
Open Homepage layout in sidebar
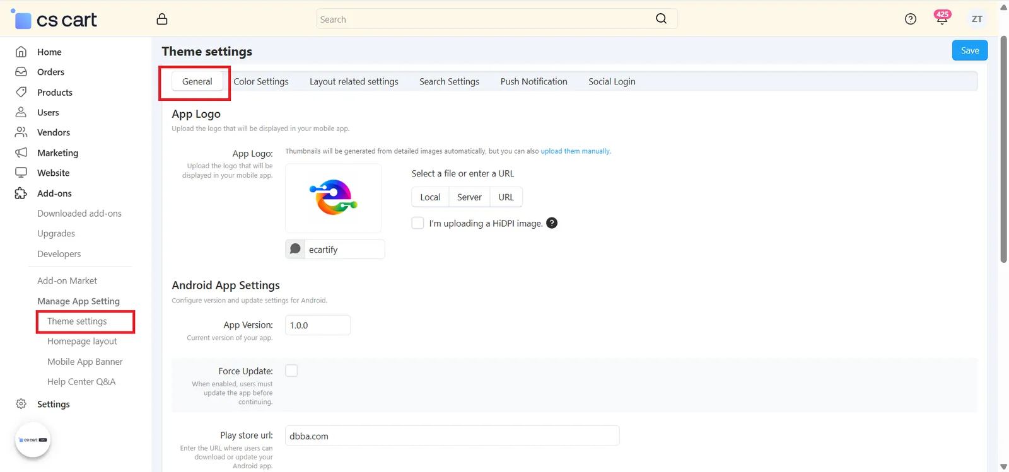pyautogui.click(x=82, y=341)
